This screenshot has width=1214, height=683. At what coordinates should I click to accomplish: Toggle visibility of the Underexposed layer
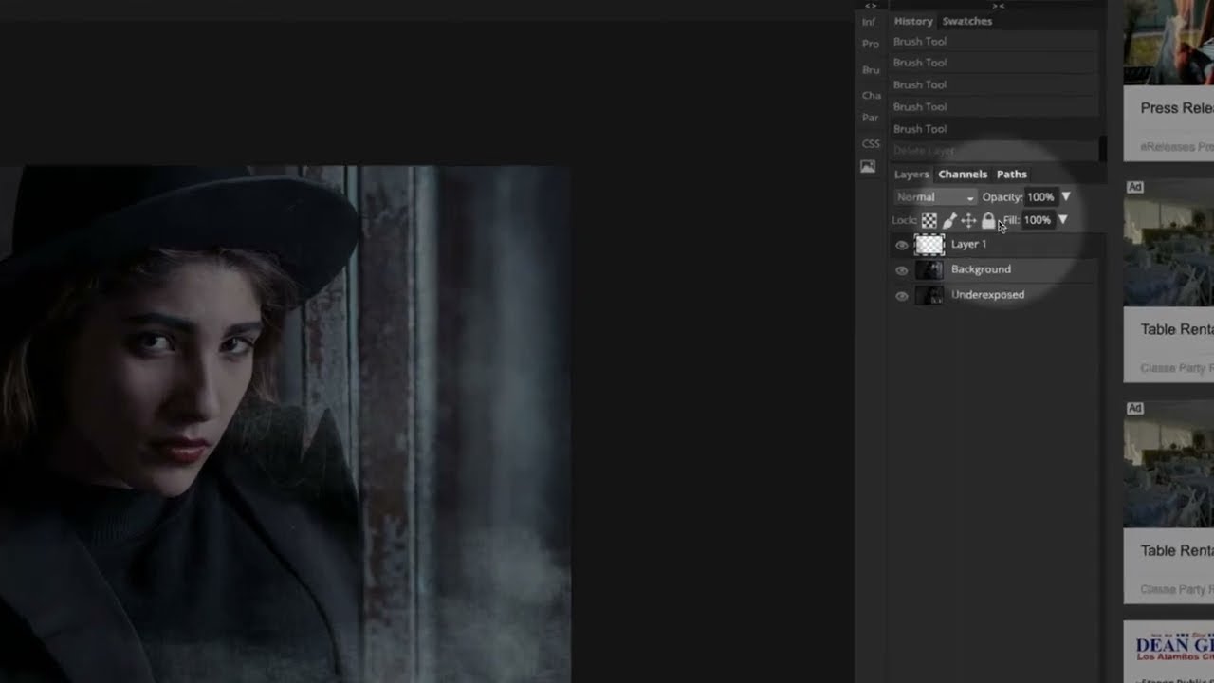pos(901,296)
